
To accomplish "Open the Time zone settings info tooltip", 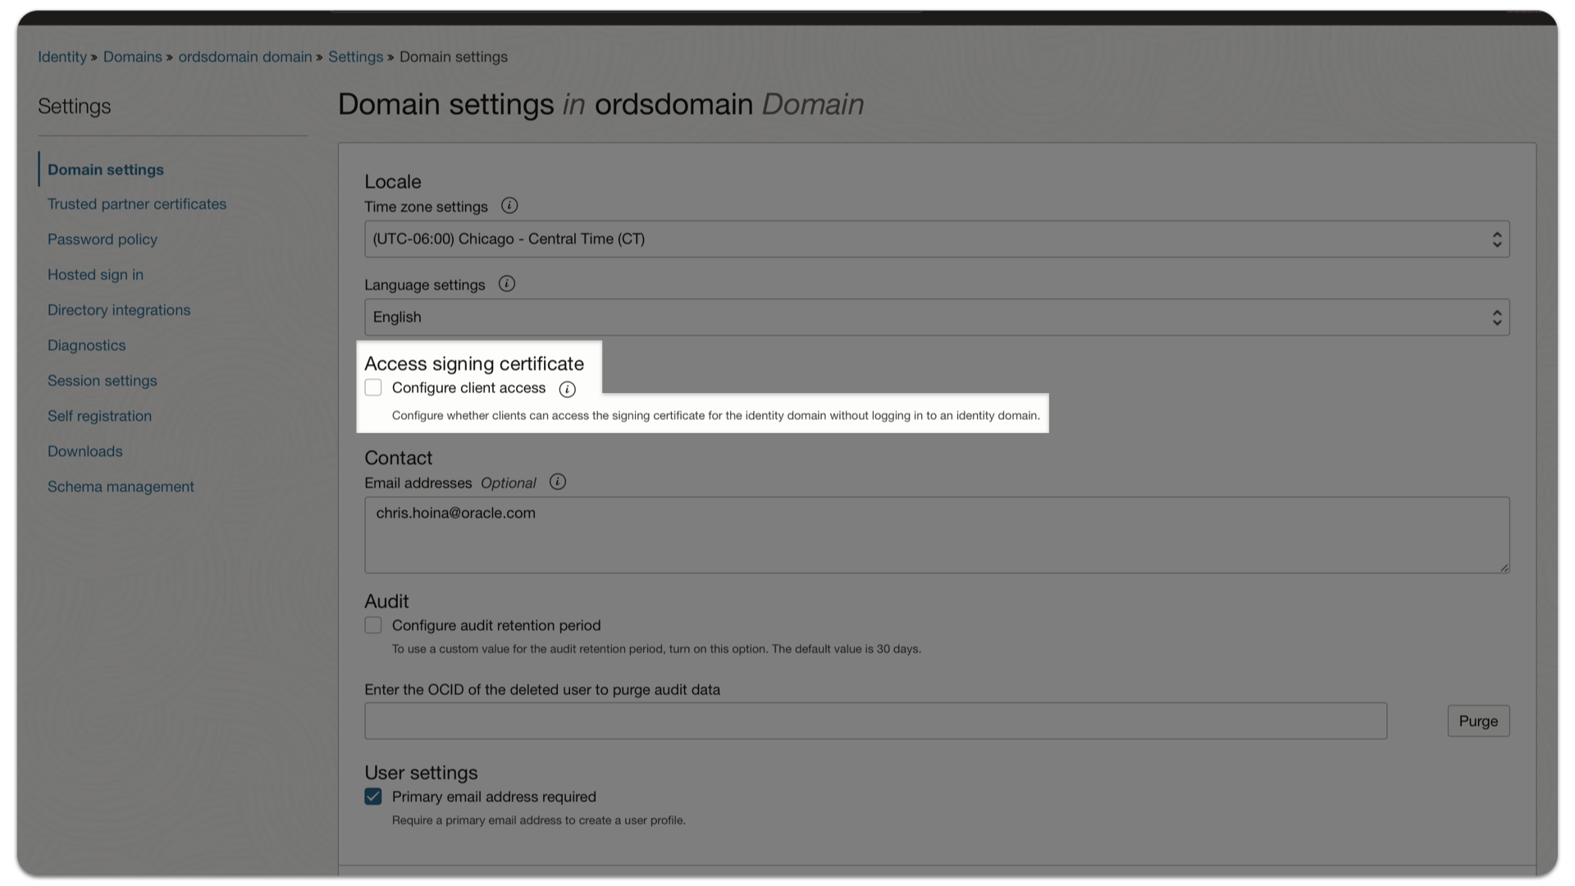I will click(x=509, y=206).
